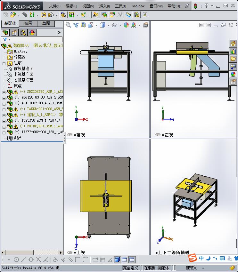Open the Display Style dropdown arrow
Image resolution: width=238 pixels, height=272 pixels.
[108, 25]
